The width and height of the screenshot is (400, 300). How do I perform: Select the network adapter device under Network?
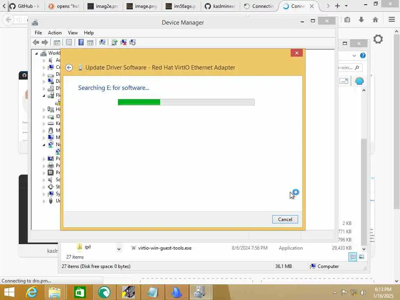click(x=58, y=152)
